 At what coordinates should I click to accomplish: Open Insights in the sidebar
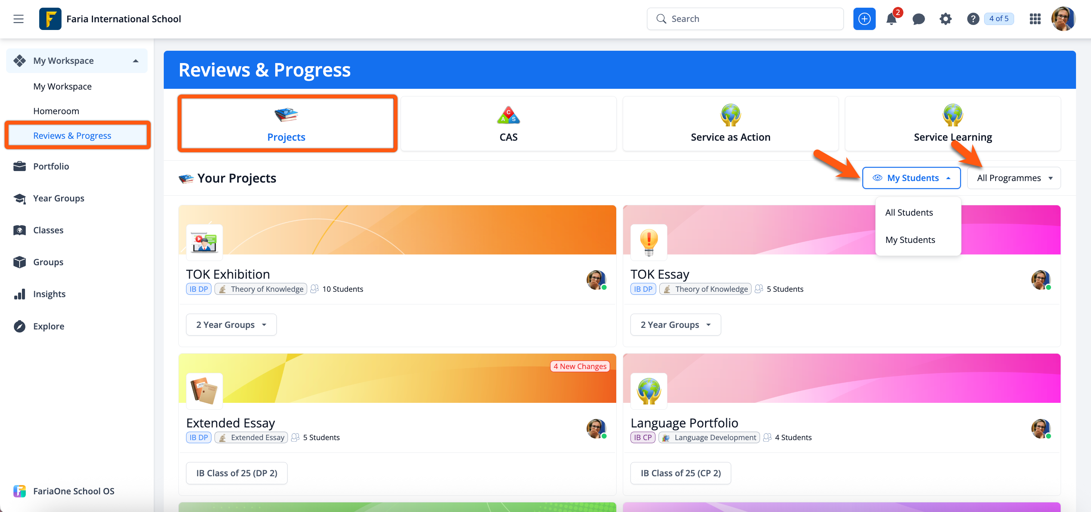(x=49, y=294)
